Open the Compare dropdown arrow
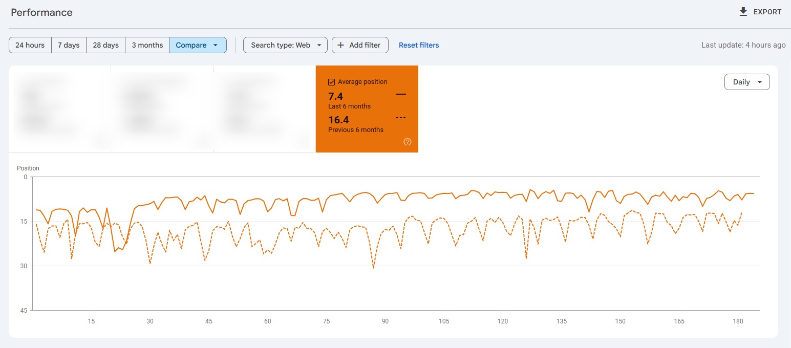 tap(216, 45)
